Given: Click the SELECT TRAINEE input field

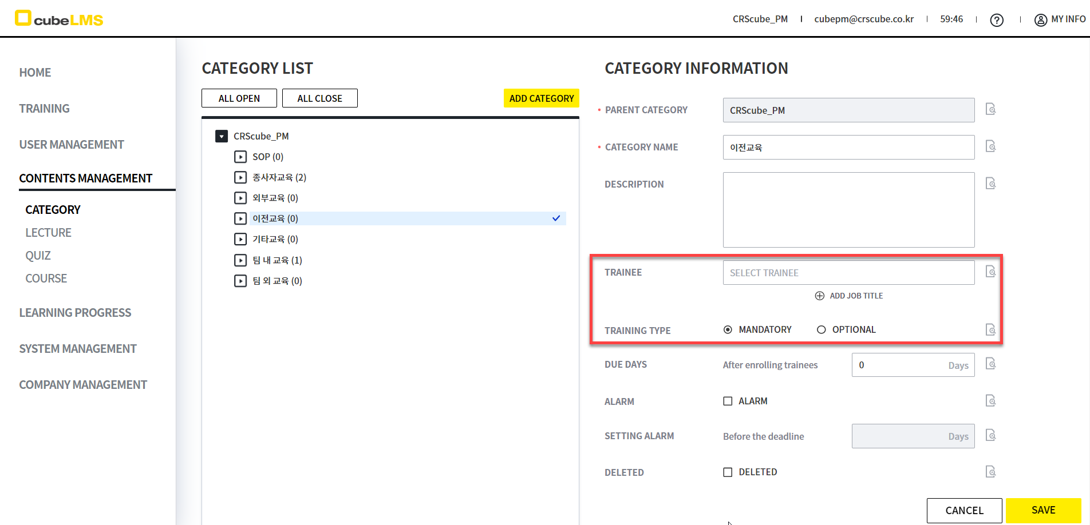Looking at the screenshot, I should (x=848, y=273).
